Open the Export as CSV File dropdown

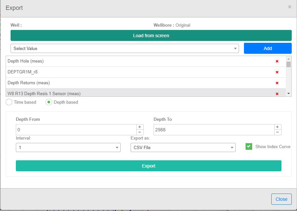pos(183,147)
